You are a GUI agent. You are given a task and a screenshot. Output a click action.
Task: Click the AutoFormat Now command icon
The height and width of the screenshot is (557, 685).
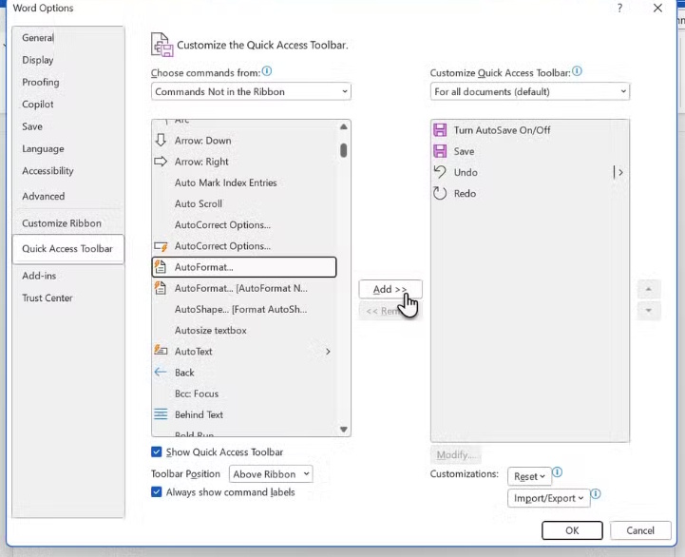161,288
